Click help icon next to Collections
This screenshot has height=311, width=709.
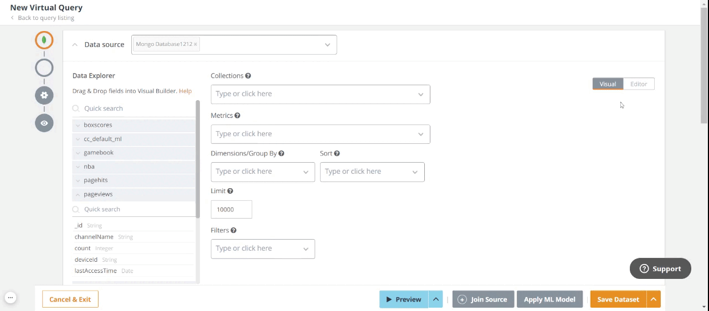click(x=248, y=76)
